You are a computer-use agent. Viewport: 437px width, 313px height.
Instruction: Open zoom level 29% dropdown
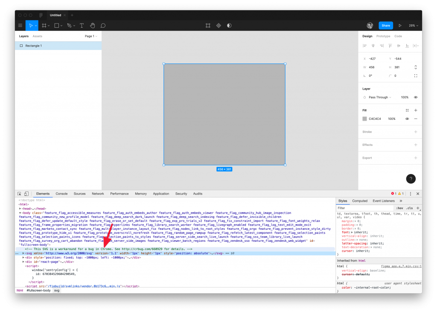tap(414, 26)
